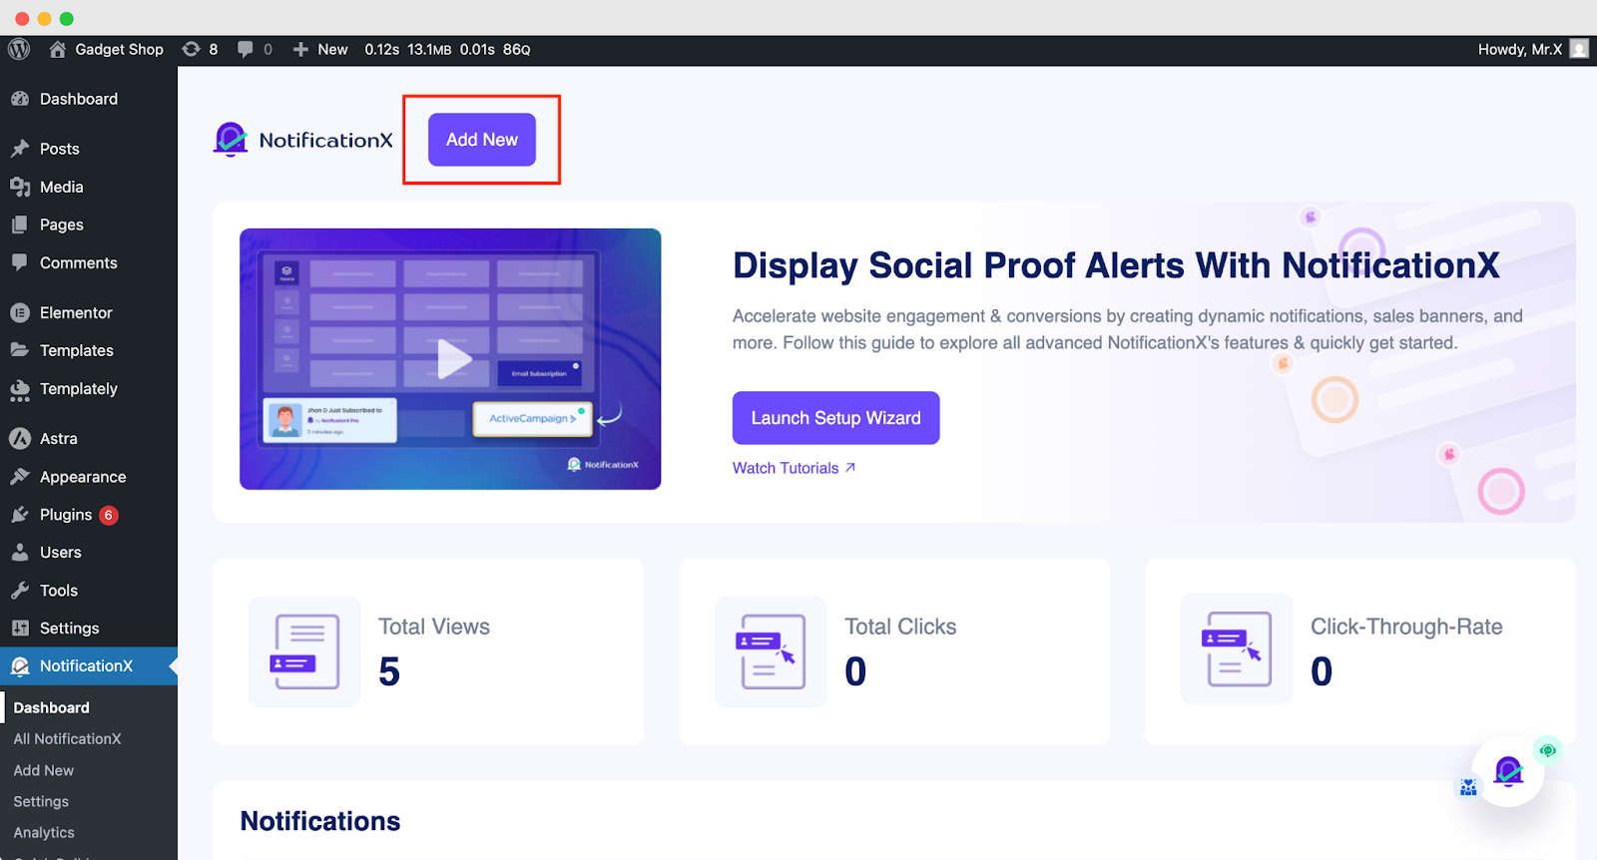Click the Settings sliders icon in the main sidebar
The width and height of the screenshot is (1597, 860).
(20, 628)
